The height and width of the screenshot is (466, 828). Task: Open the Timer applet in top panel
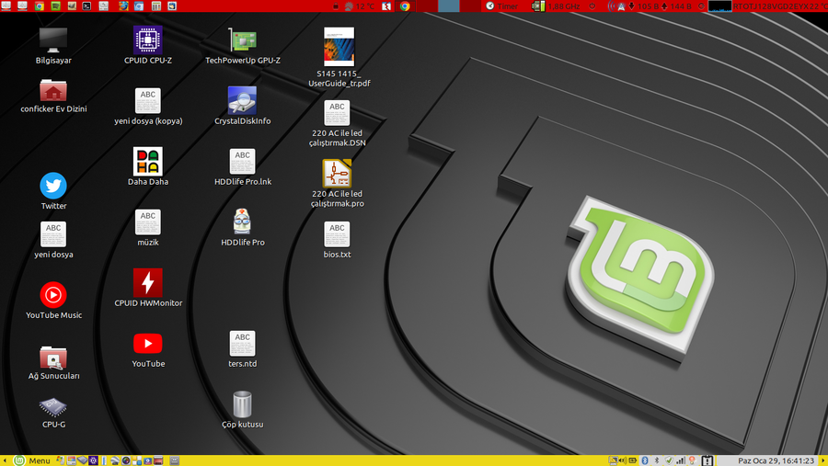point(501,6)
